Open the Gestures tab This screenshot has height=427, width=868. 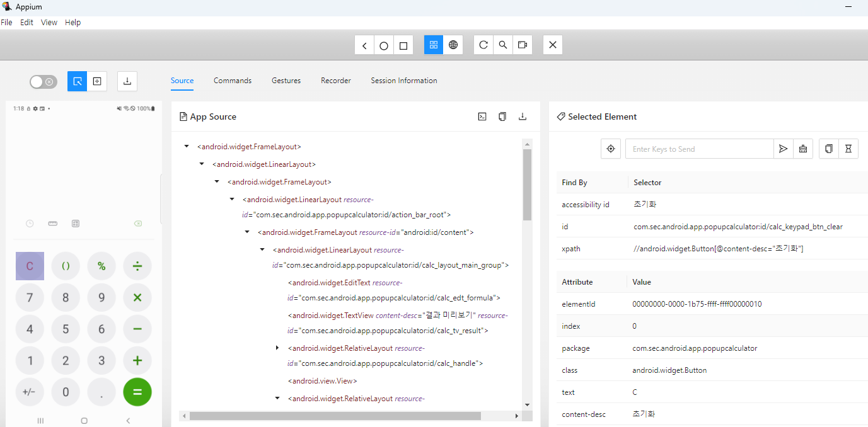point(286,81)
